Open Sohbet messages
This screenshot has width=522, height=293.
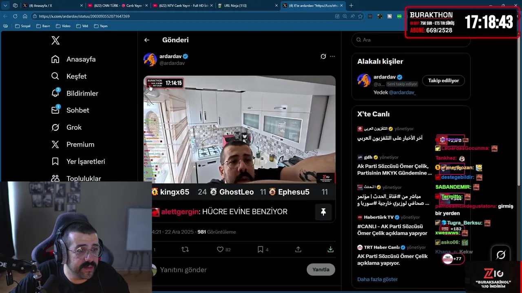pos(70,110)
